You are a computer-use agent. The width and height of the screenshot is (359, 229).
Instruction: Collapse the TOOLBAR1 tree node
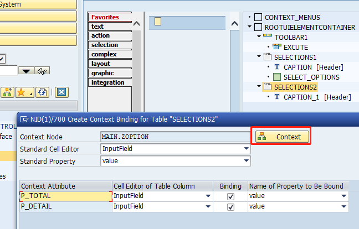259,37
